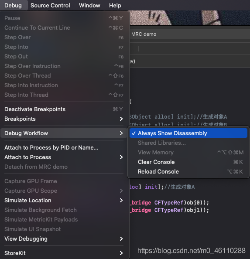Click the Debug Workflow chevron icon
The image size is (250, 259).
pyautogui.click(x=121, y=133)
